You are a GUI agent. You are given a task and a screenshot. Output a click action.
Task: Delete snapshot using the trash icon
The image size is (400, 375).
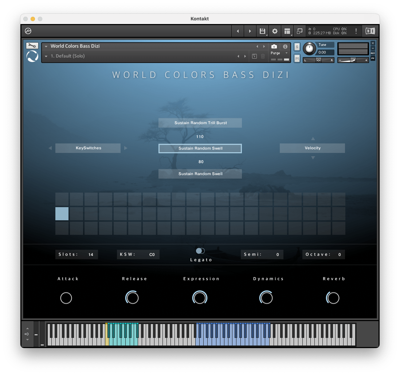click(x=263, y=56)
